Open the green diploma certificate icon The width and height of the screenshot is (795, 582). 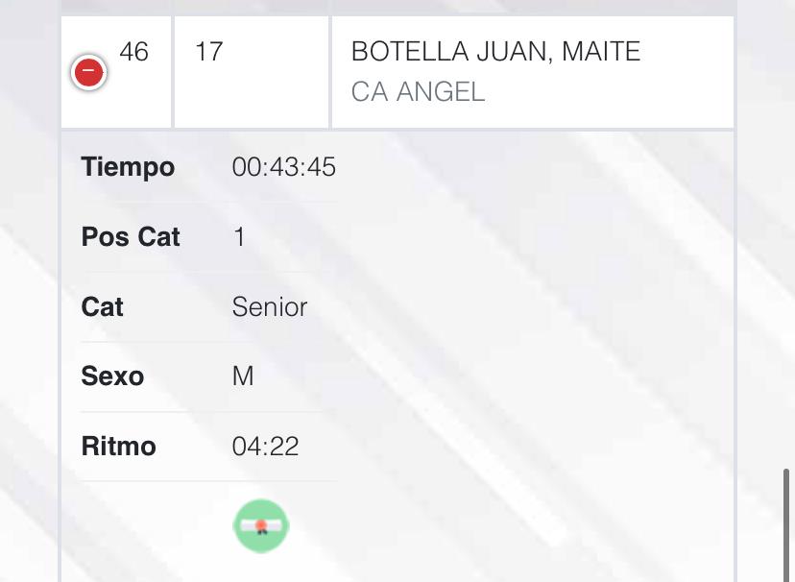[x=261, y=526]
